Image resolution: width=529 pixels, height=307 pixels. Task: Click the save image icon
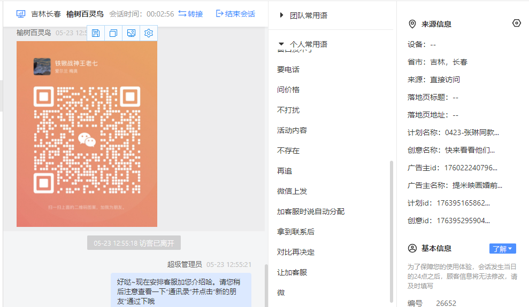pyautogui.click(x=96, y=33)
